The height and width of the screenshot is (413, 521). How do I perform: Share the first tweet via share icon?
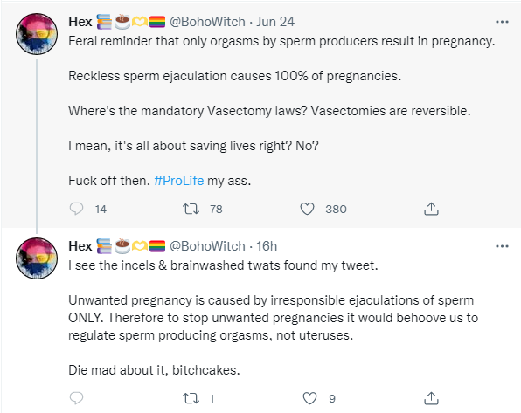click(431, 209)
